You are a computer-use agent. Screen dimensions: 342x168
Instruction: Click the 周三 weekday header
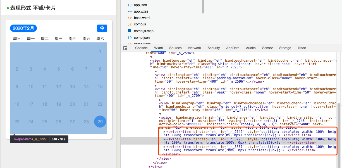[x=59, y=39]
